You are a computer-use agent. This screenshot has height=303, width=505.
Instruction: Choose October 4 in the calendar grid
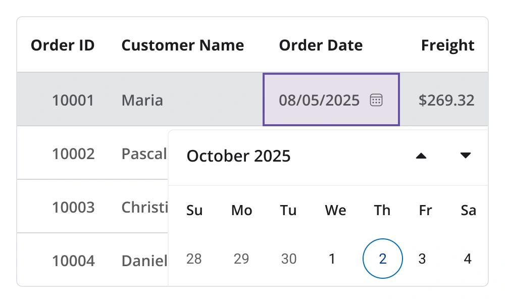click(x=468, y=259)
